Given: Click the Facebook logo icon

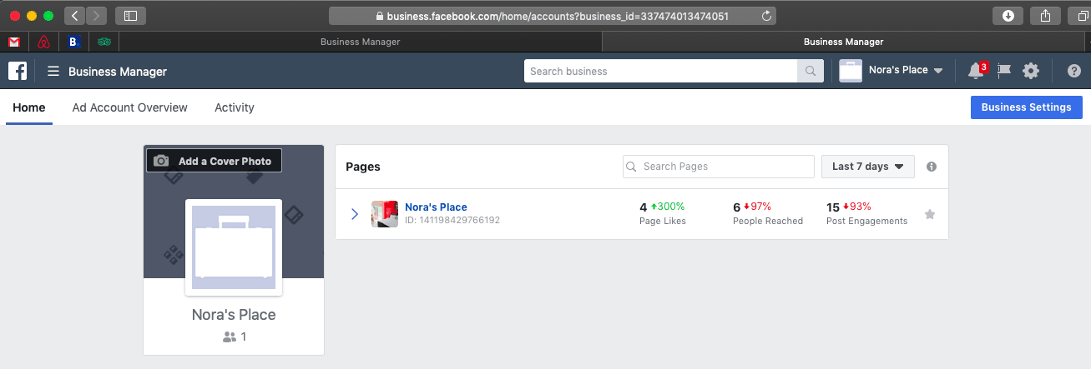Looking at the screenshot, I should coord(18,71).
